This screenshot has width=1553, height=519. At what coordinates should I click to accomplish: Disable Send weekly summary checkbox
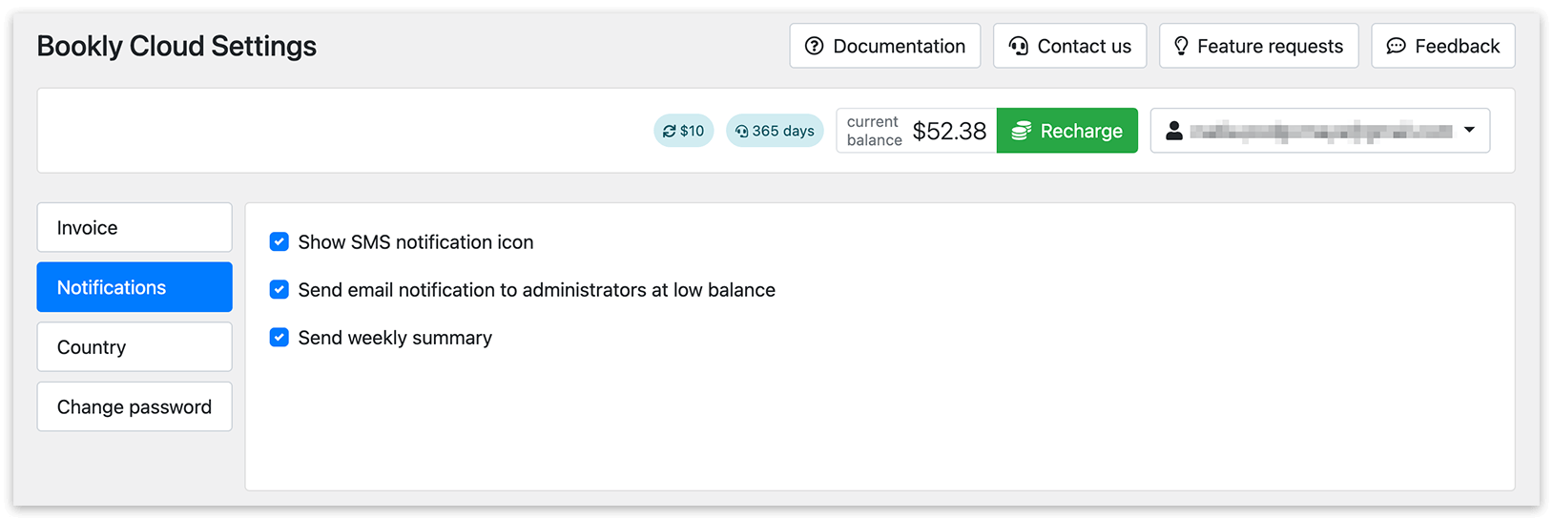pos(279,338)
